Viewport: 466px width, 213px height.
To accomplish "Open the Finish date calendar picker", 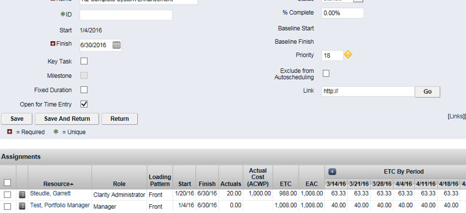I will [x=117, y=45].
